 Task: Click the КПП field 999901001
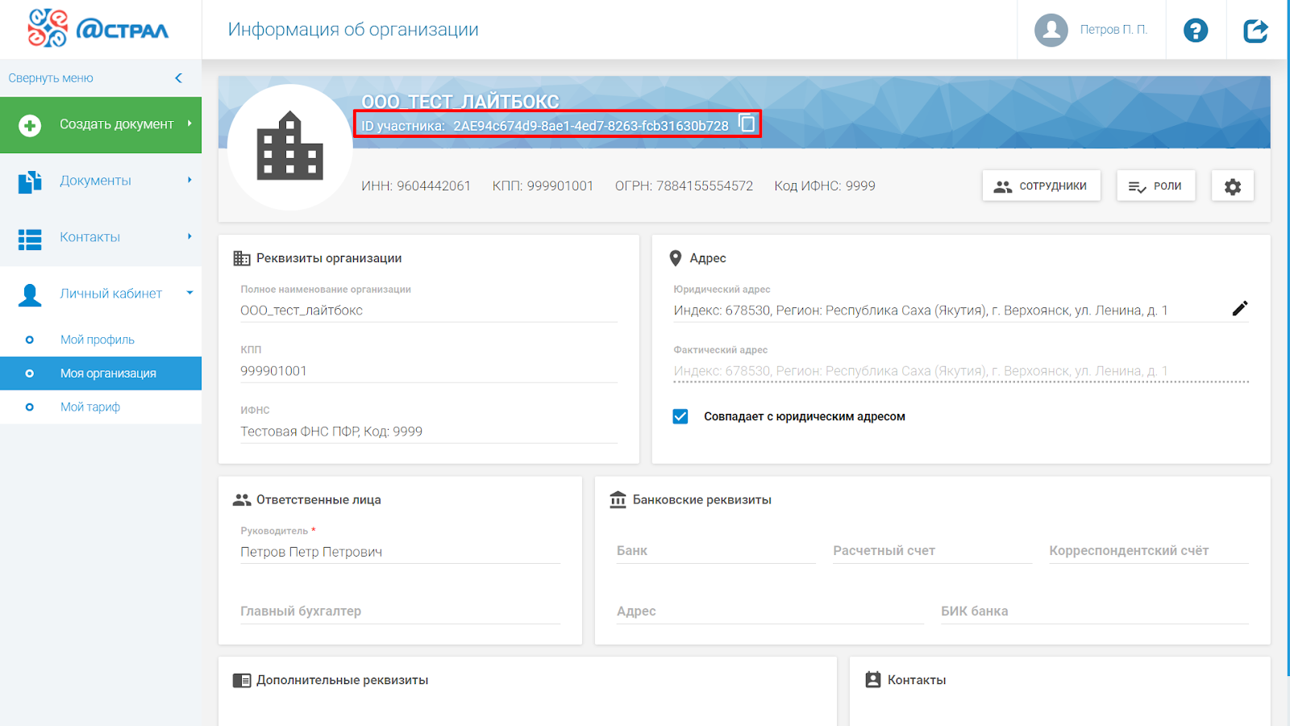429,371
